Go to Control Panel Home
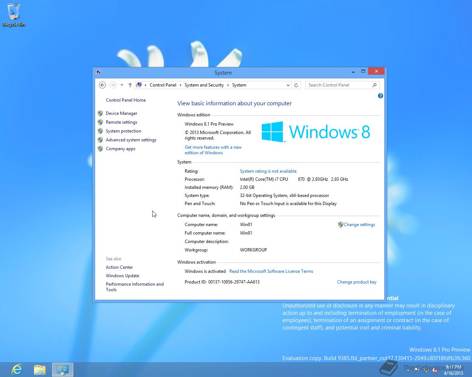 tap(126, 100)
